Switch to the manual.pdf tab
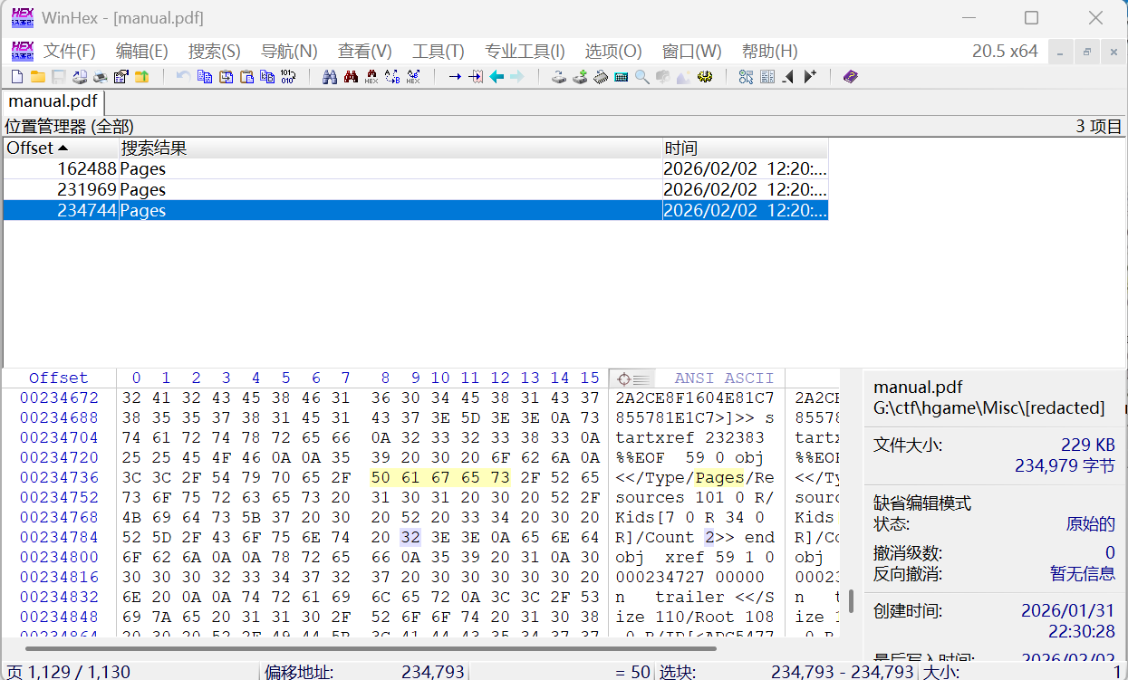 53,101
